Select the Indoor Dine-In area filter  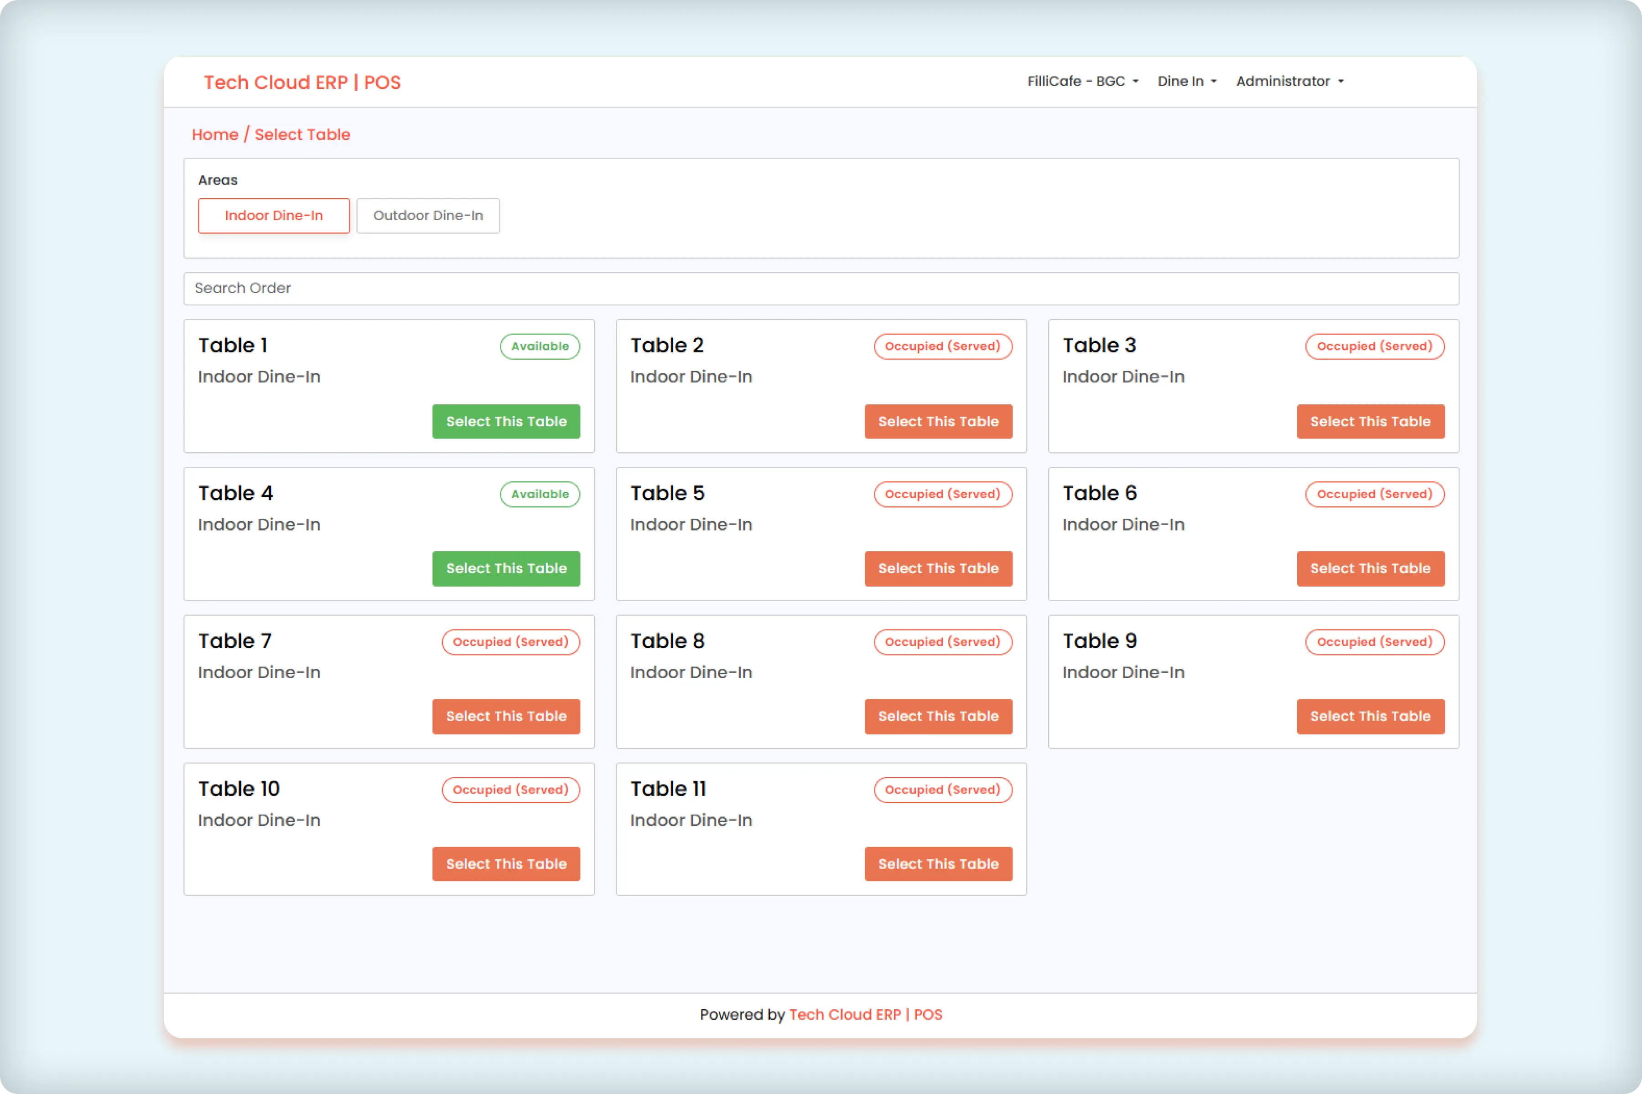click(x=274, y=216)
